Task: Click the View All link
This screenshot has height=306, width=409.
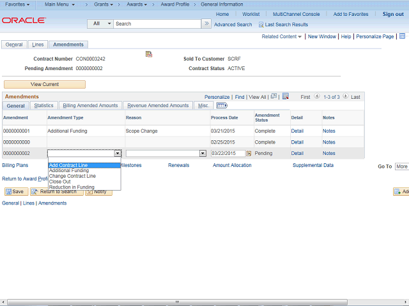Action: (257, 97)
